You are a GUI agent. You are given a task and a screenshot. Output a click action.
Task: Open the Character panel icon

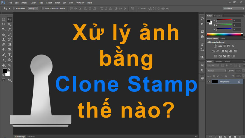coord(202,65)
